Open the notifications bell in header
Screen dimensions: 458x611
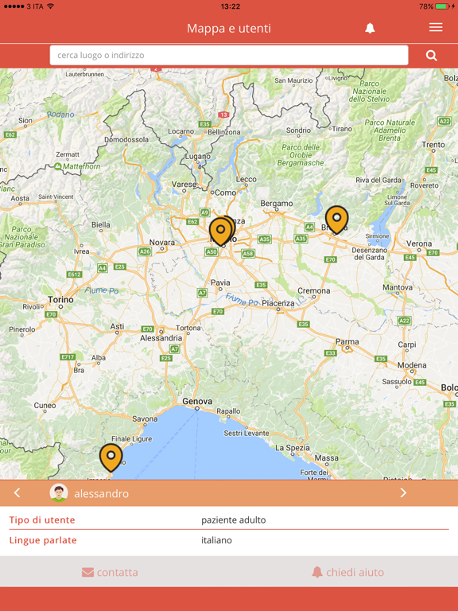[x=370, y=28]
